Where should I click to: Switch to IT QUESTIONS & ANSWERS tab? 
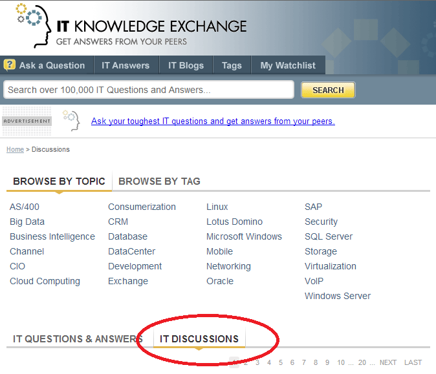tap(78, 339)
